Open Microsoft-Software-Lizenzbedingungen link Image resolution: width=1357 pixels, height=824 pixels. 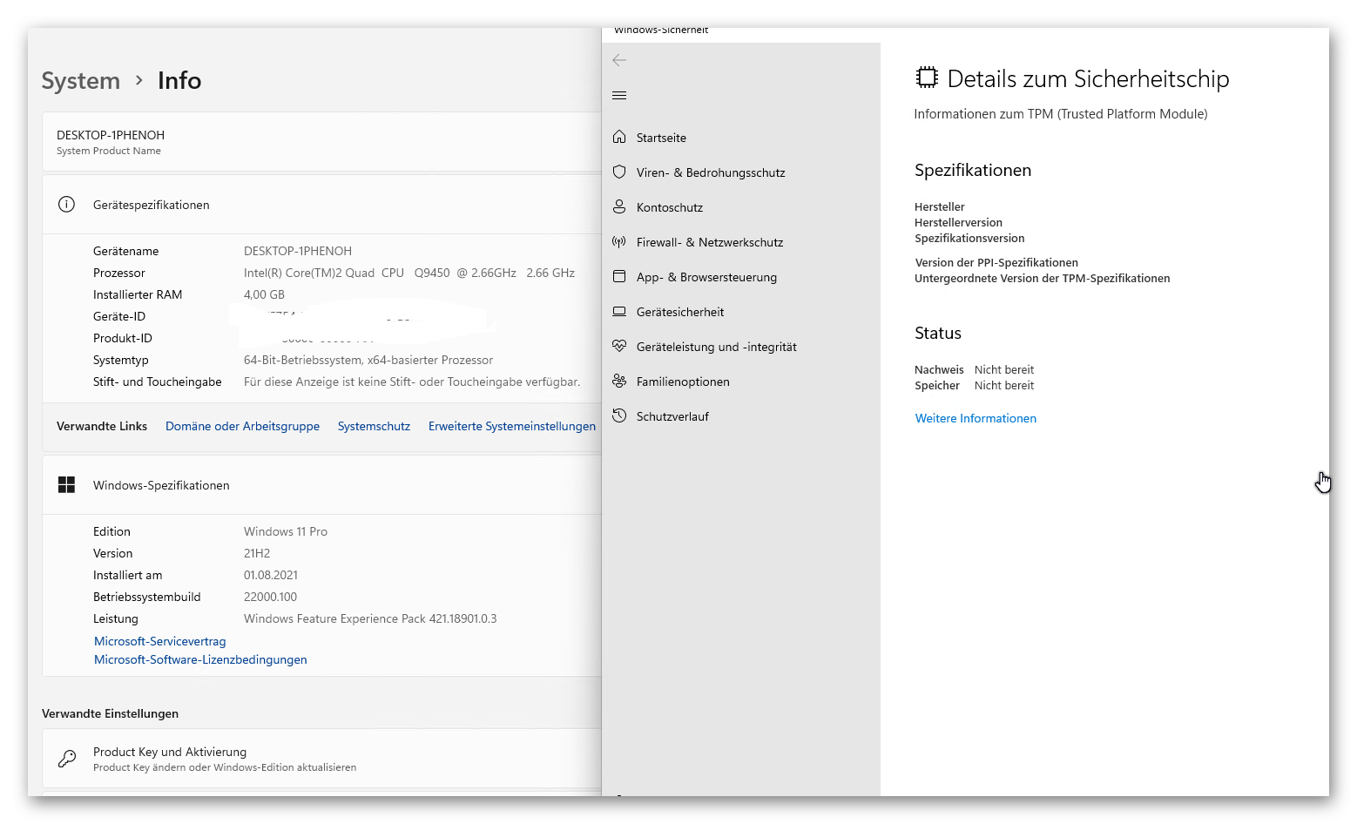coord(200,659)
